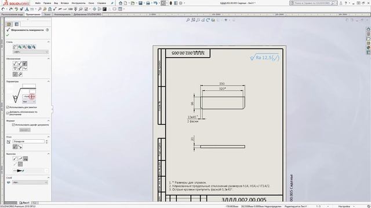Click the angle spinner arrows

[46, 141]
